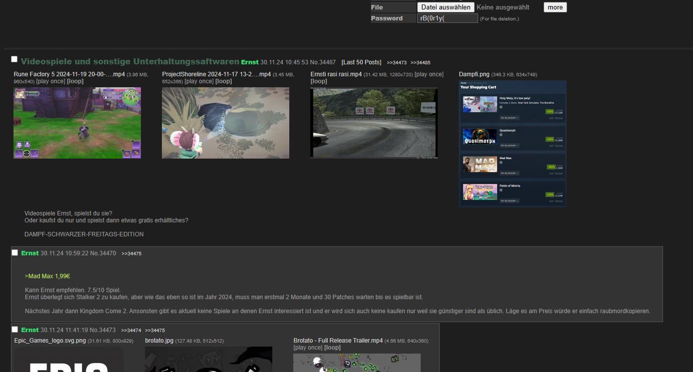Image resolution: width=693 pixels, height=372 pixels.
Task: Open the thread title 'Videospiele und sonstige Unterhaltungssaftwaren'
Action: pos(130,62)
